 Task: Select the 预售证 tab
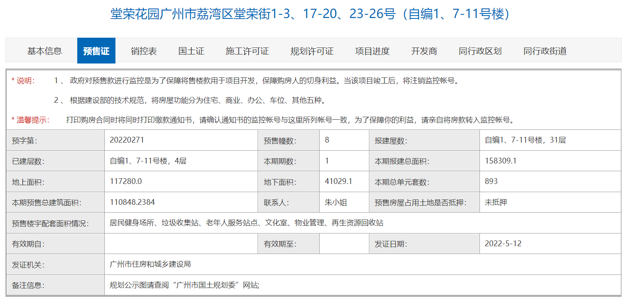(96, 51)
